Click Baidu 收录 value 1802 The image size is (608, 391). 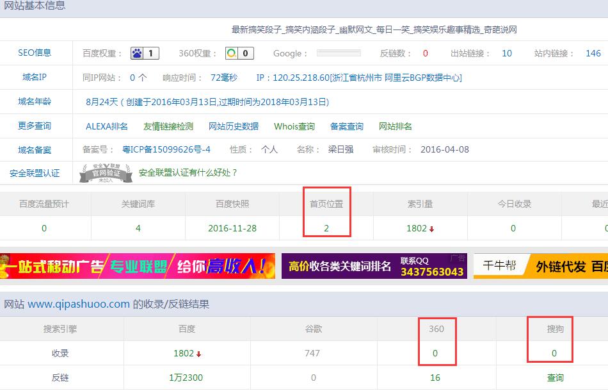[184, 353]
